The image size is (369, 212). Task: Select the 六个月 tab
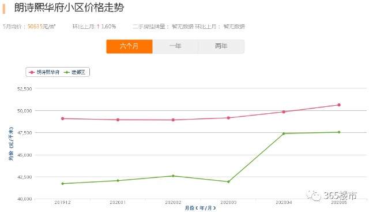(x=129, y=46)
